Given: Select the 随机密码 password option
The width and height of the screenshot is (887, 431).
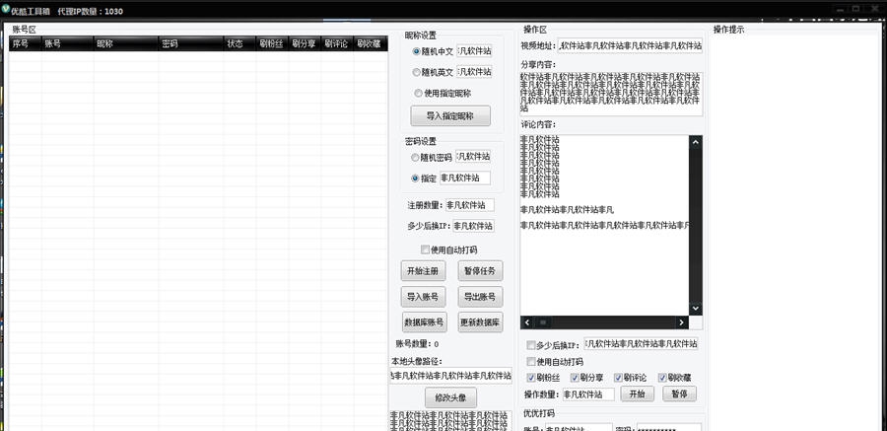Looking at the screenshot, I should (415, 157).
